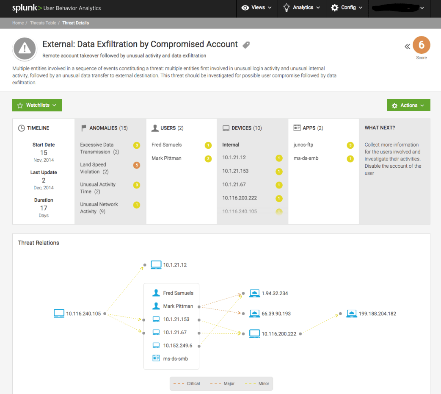This screenshot has height=394, width=441.
Task: Click Critical legend entry
Action: point(187,383)
